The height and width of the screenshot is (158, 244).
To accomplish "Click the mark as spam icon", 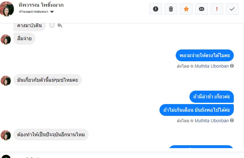I will click(x=156, y=9).
